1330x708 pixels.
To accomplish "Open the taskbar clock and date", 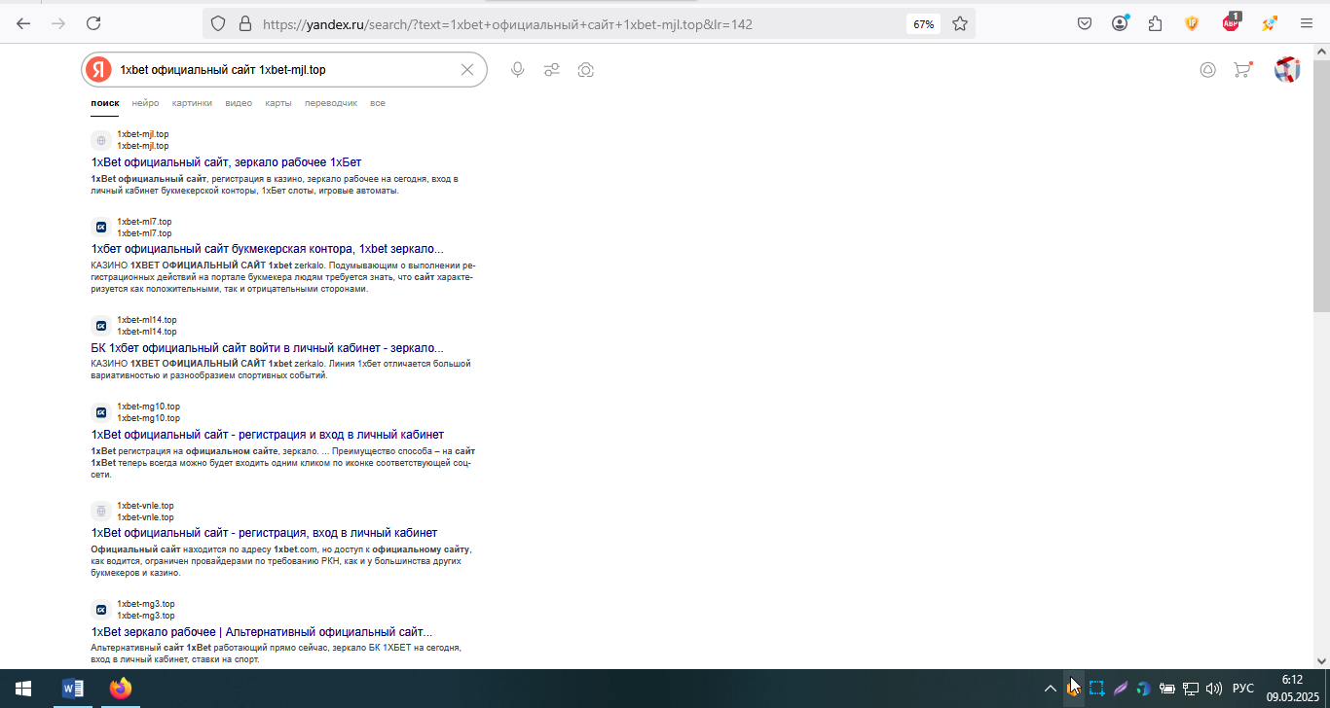I will point(1292,689).
